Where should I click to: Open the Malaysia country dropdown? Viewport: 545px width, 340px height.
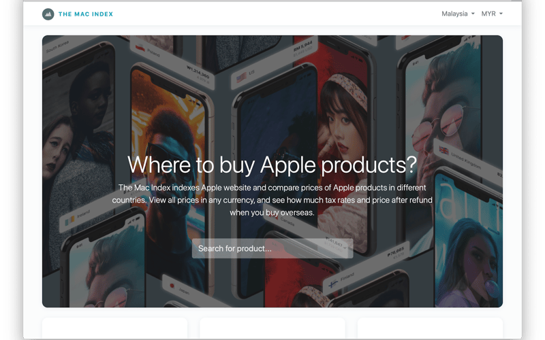pos(458,14)
